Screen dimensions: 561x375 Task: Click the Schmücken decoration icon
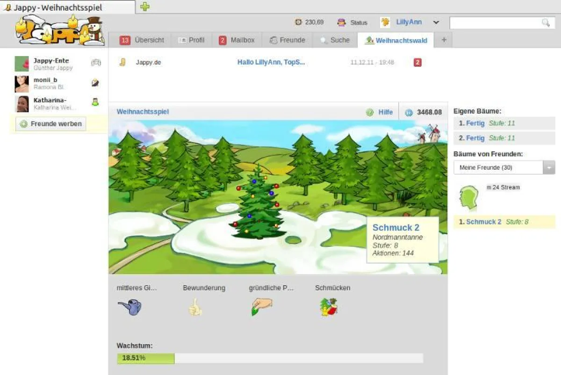[328, 307]
